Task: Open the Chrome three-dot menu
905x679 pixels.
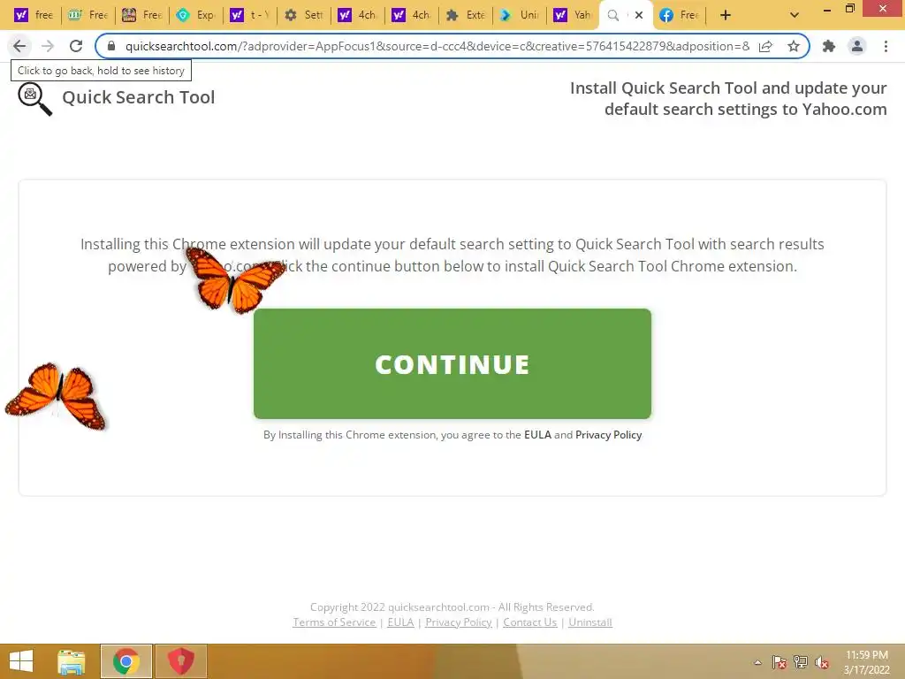Action: point(886,46)
